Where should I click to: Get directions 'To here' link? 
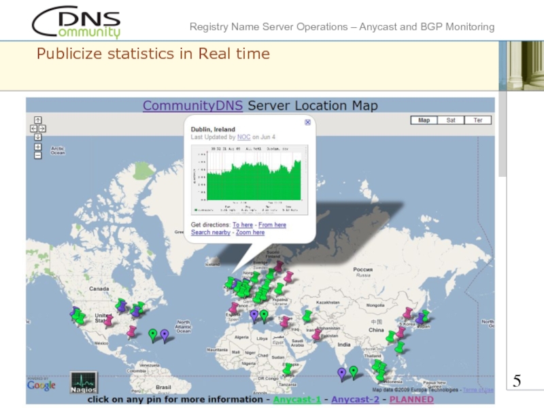click(x=242, y=224)
